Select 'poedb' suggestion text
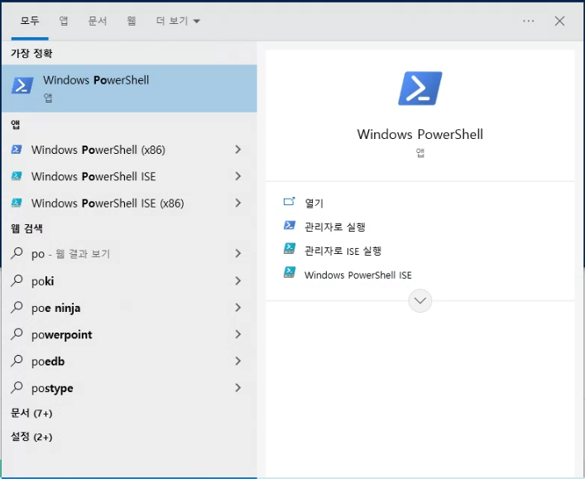Screen dimensions: 585x479 pos(48,362)
